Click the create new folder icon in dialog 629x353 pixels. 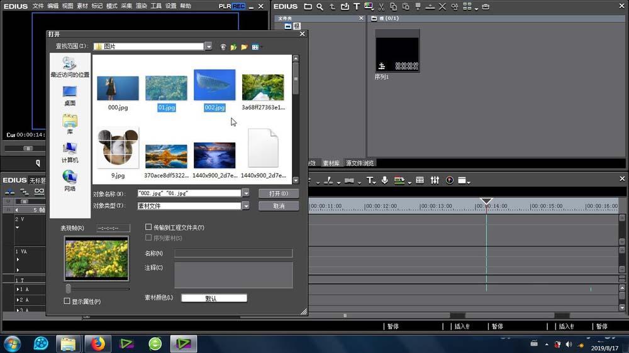[244, 46]
